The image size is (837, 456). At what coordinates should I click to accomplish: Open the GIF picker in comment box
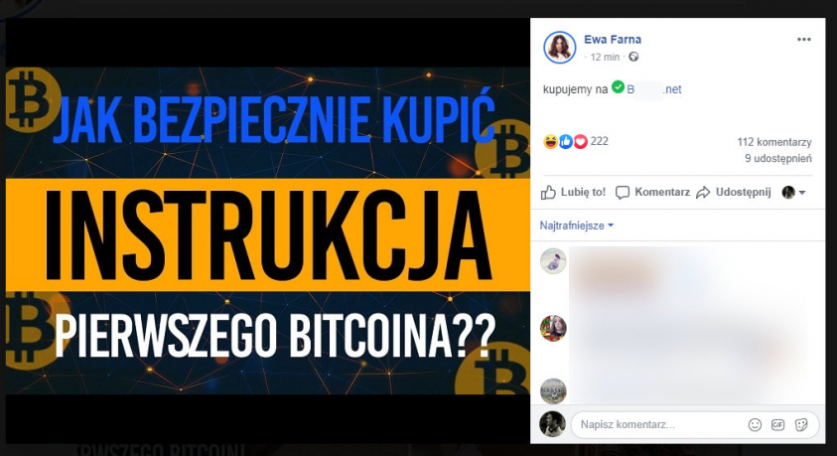point(777,425)
